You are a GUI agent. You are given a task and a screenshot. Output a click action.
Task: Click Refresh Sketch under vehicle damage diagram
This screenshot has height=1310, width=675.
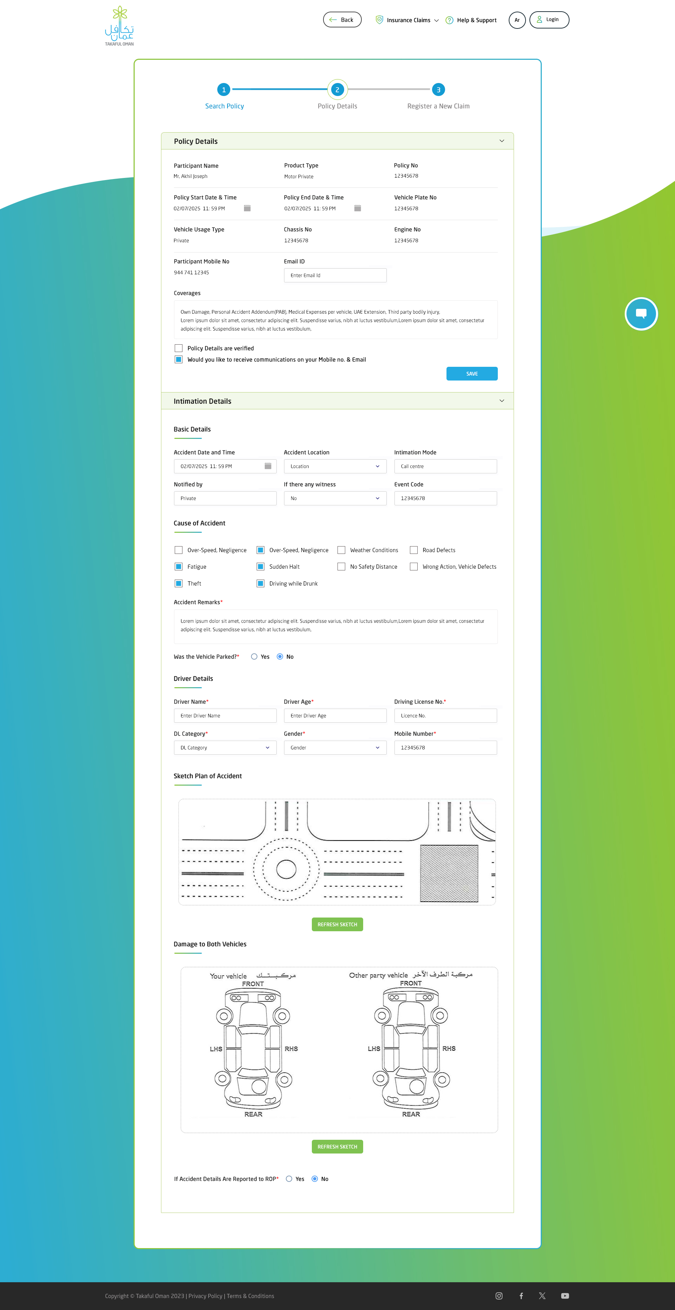337,1147
